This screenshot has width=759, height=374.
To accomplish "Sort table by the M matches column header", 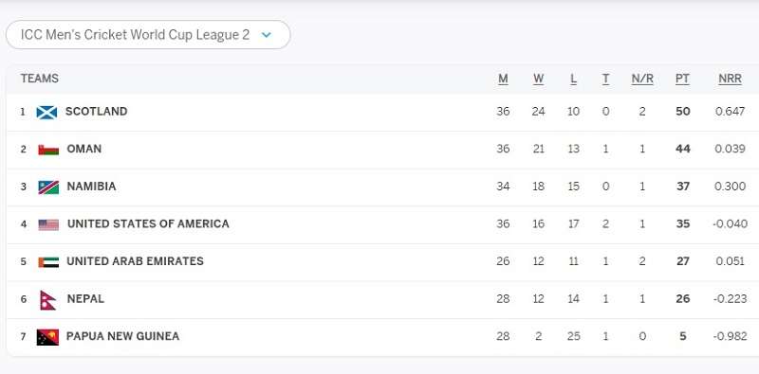I will pos(504,79).
